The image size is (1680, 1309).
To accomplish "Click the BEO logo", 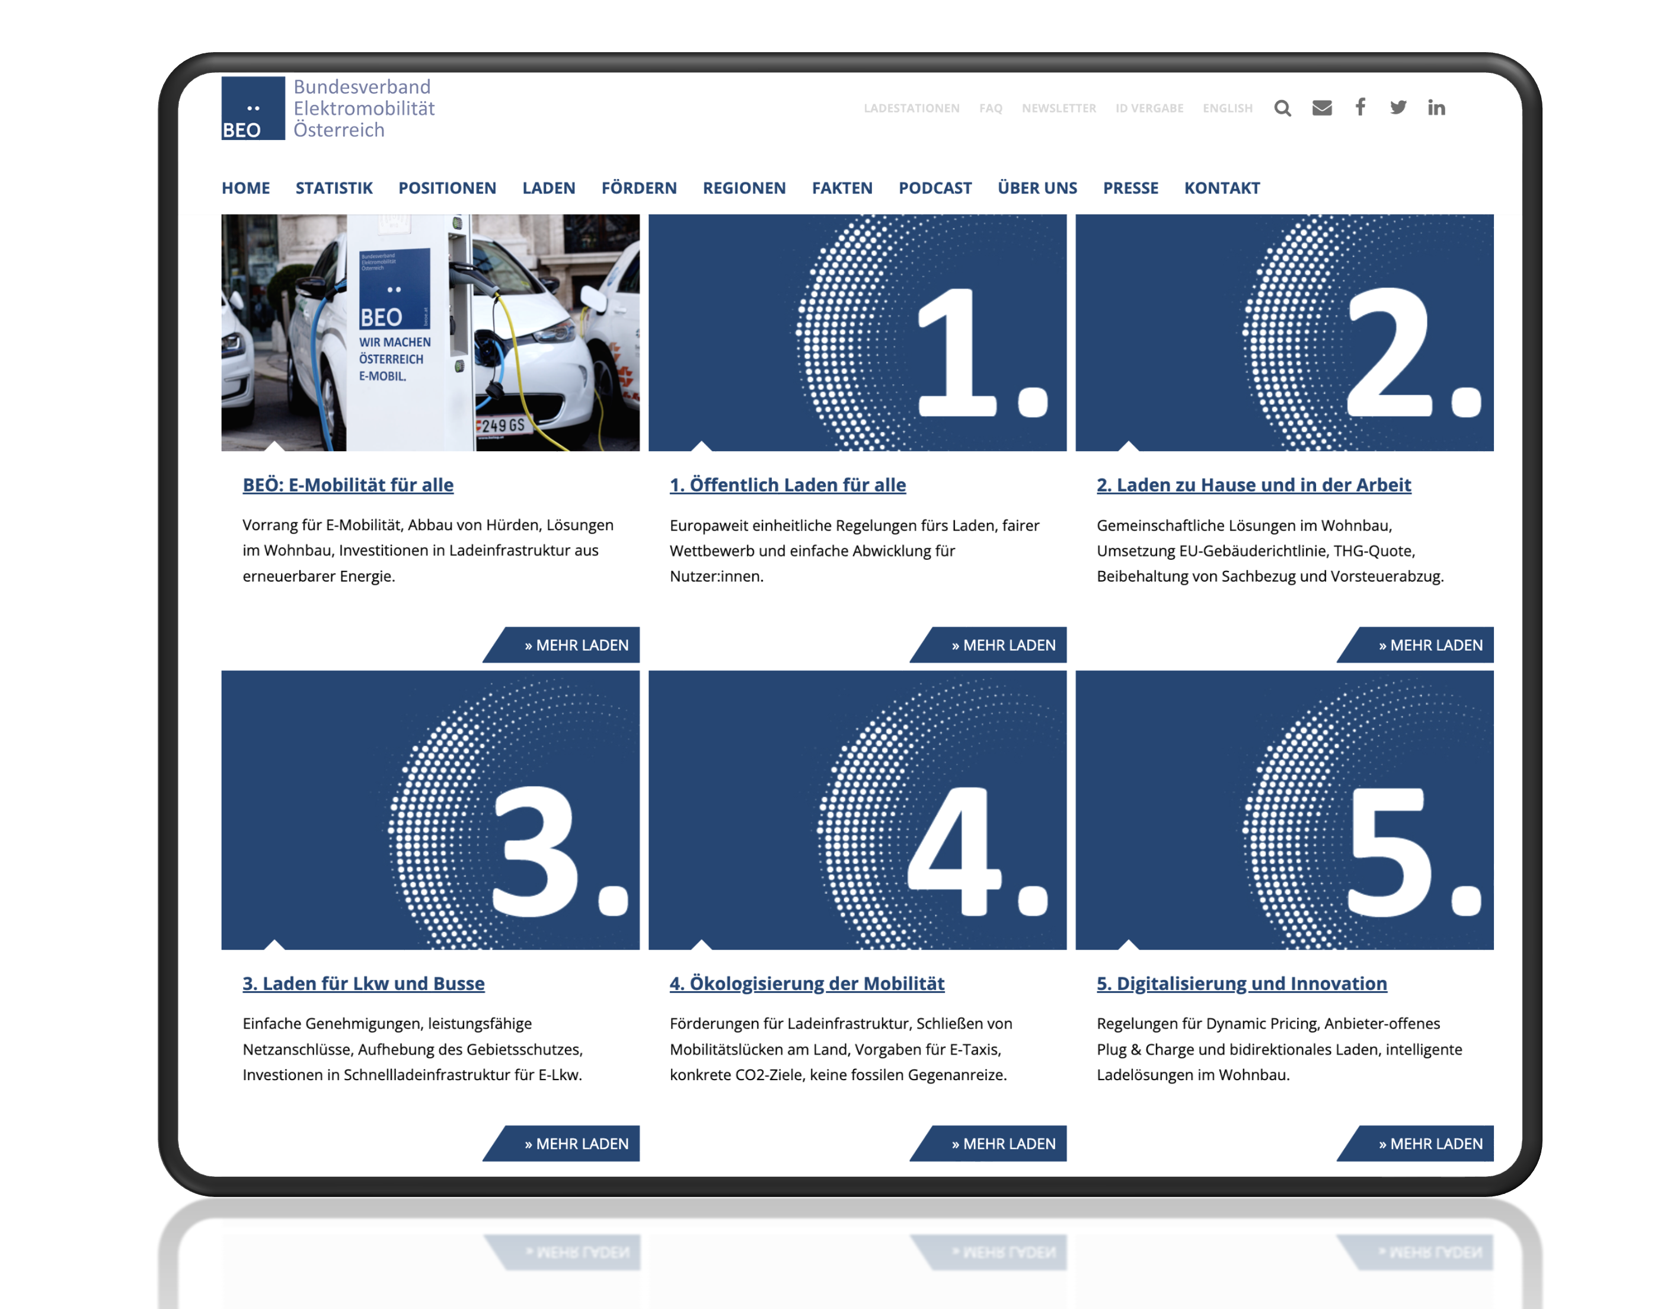I will coord(253,108).
